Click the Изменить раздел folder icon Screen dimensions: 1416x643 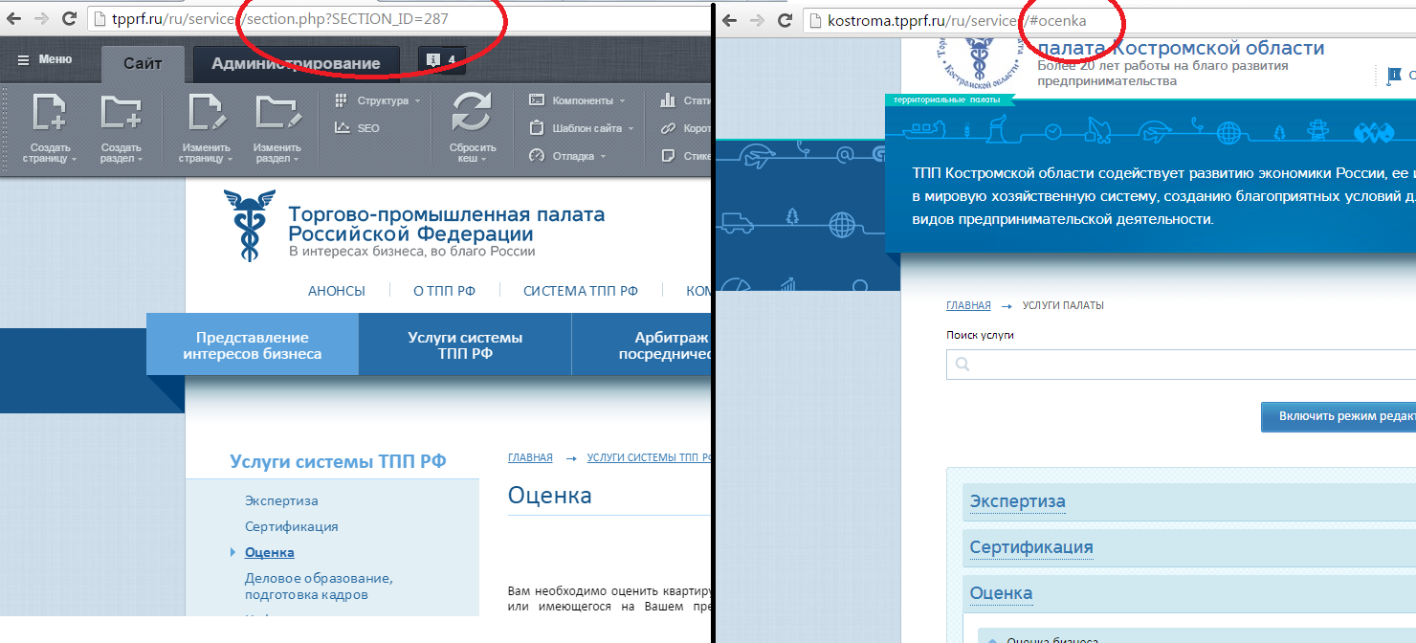pos(277,113)
